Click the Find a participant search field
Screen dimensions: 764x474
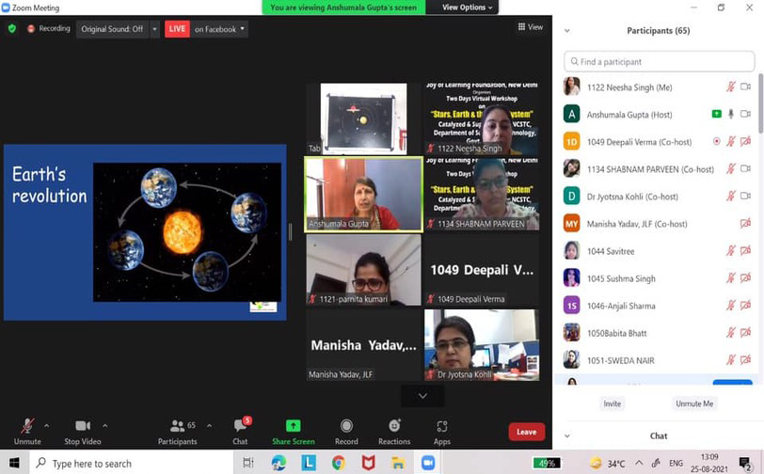tap(659, 62)
